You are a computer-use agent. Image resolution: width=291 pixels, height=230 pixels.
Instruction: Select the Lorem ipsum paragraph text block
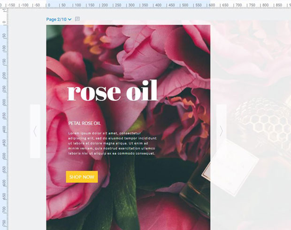click(112, 143)
